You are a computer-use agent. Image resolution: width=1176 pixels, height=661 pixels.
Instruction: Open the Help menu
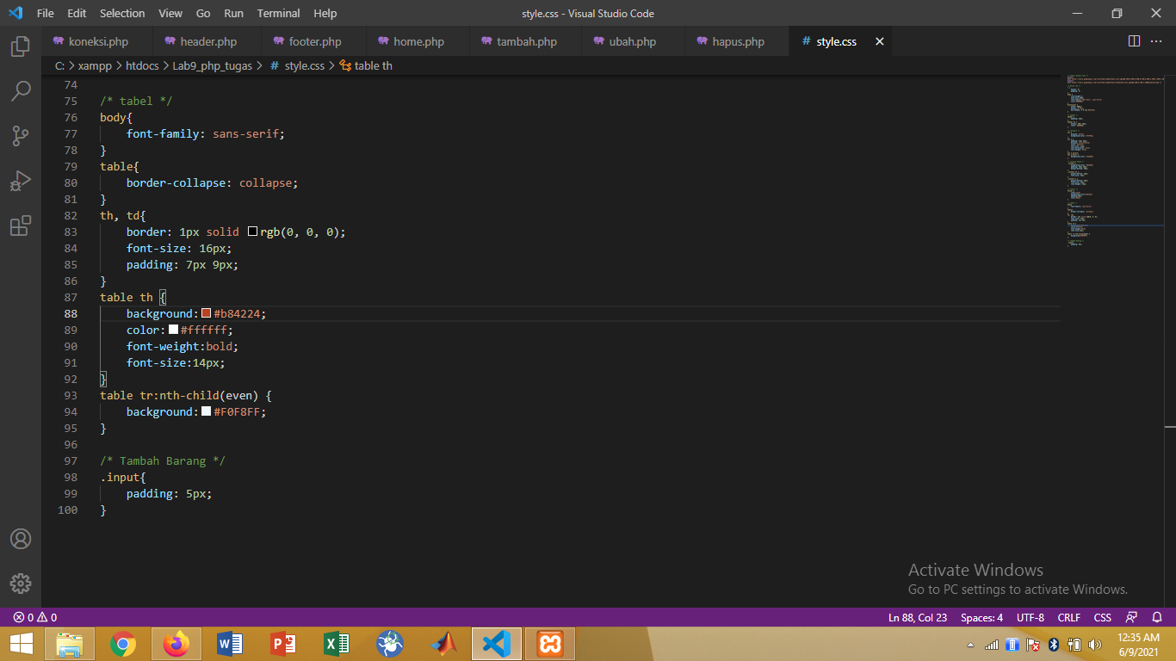(325, 13)
